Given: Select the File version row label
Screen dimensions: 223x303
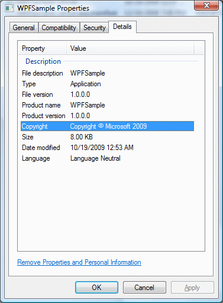Looking at the screenshot, I should [37, 95].
